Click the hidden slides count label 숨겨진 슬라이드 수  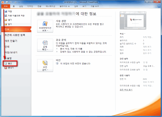(128, 44)
